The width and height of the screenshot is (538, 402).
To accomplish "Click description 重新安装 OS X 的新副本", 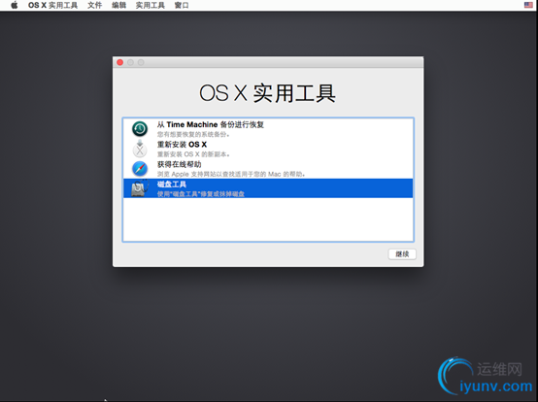I will [193, 154].
